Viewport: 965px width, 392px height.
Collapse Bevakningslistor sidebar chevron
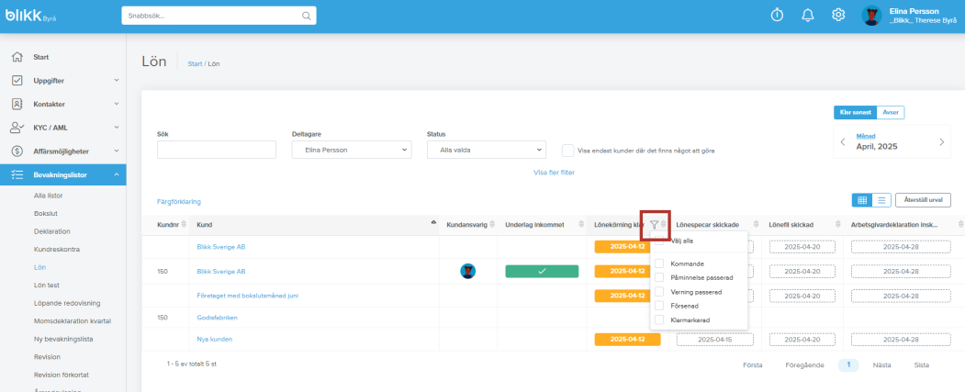pyautogui.click(x=117, y=174)
